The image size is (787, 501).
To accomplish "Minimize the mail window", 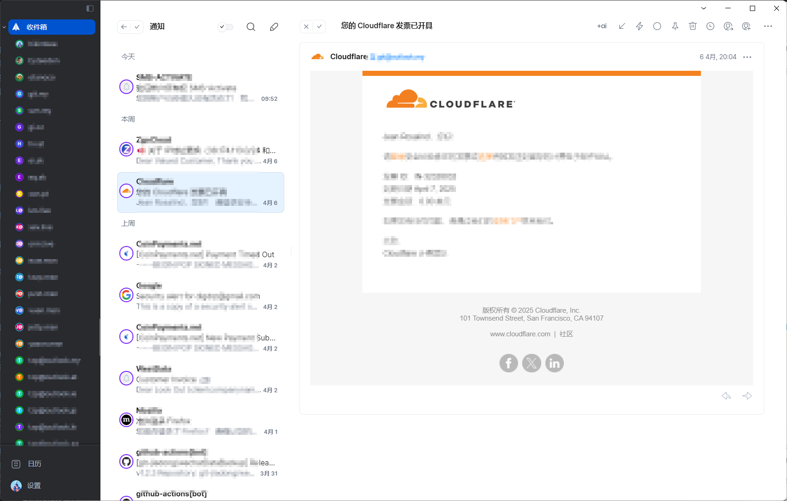I will pyautogui.click(x=728, y=8).
